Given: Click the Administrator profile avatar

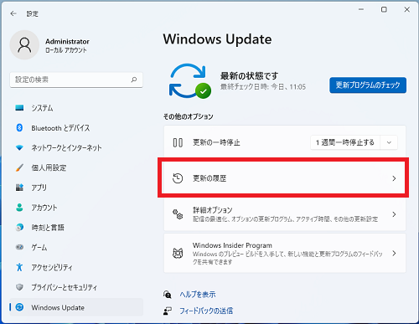Looking at the screenshot, I should (x=24, y=45).
